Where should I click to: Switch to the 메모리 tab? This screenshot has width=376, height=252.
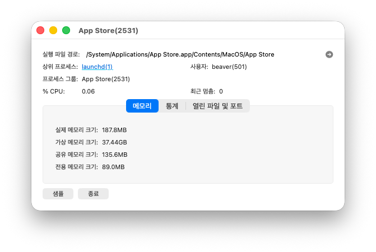[x=142, y=106]
